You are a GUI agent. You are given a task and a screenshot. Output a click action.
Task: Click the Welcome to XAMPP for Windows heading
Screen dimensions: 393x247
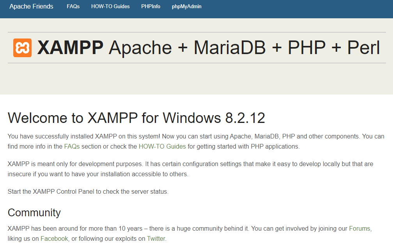136,118
